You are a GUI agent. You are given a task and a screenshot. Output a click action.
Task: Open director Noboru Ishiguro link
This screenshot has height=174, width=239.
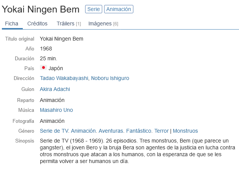(110, 78)
